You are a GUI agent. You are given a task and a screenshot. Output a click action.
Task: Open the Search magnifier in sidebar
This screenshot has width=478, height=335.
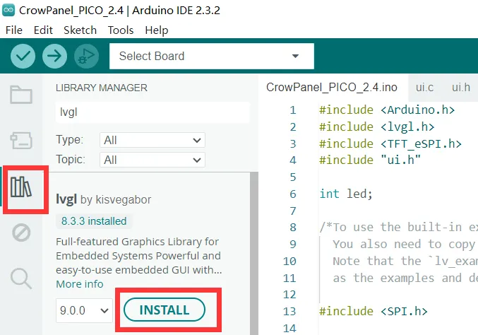pyautogui.click(x=21, y=278)
